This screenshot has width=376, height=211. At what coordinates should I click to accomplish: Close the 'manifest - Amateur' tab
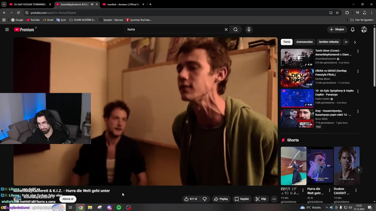[143, 4]
